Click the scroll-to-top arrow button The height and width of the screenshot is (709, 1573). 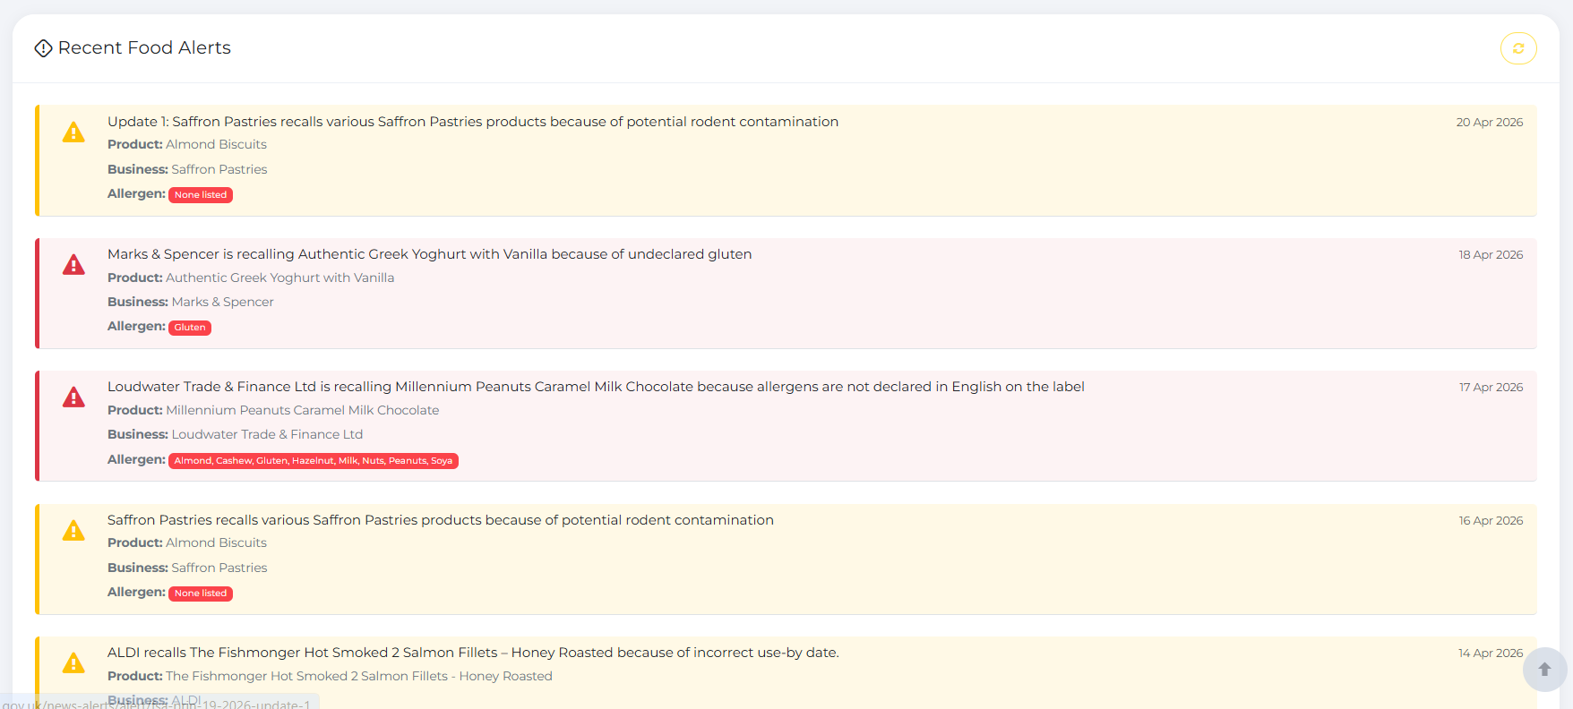click(x=1544, y=670)
